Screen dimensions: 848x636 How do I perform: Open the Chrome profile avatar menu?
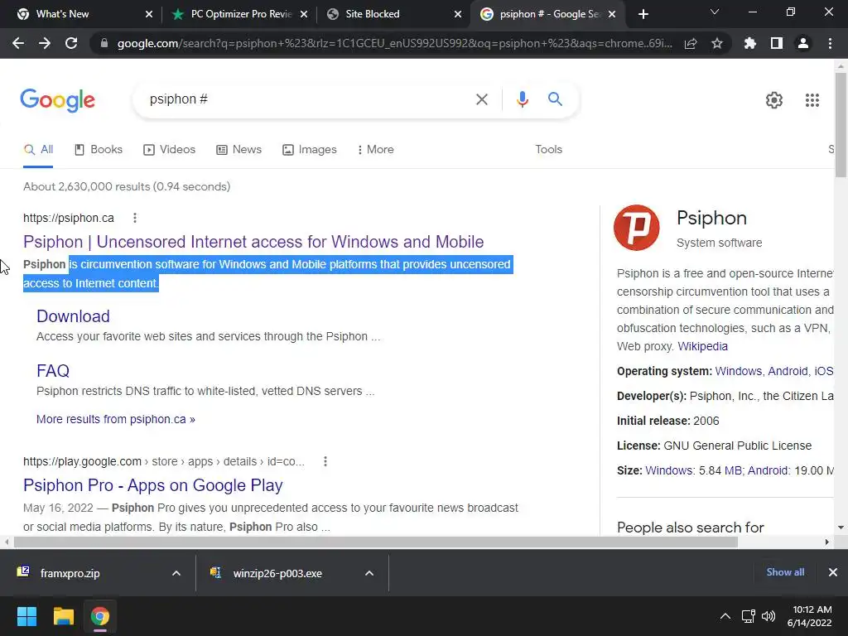803,43
